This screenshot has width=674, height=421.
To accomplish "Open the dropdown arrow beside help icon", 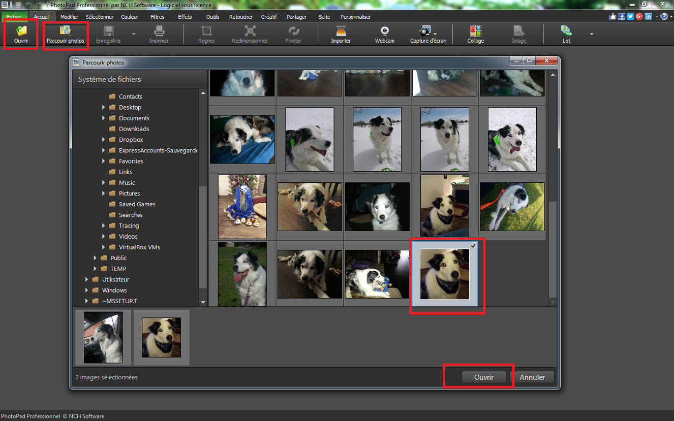I will (x=670, y=17).
